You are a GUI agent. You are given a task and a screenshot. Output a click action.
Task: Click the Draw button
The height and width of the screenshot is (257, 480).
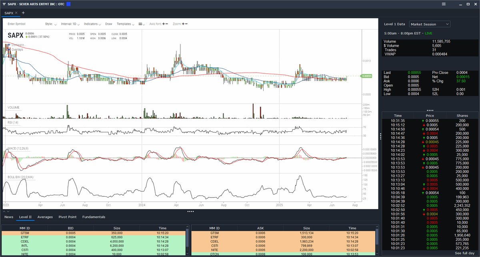click(109, 24)
